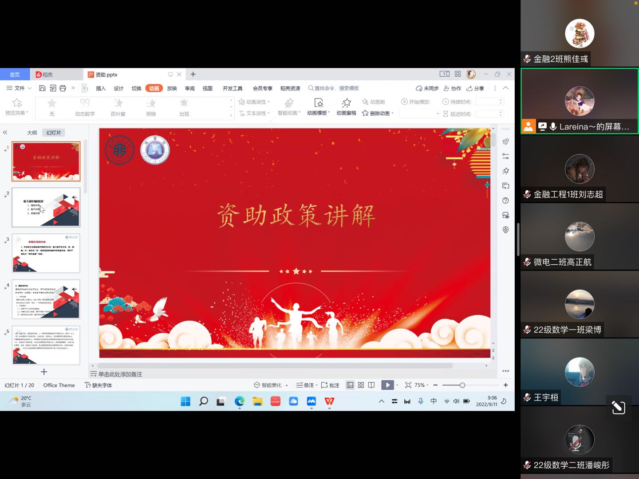Click the zoom slider handle
Viewport: 639px width, 479px height.
pyautogui.click(x=462, y=385)
